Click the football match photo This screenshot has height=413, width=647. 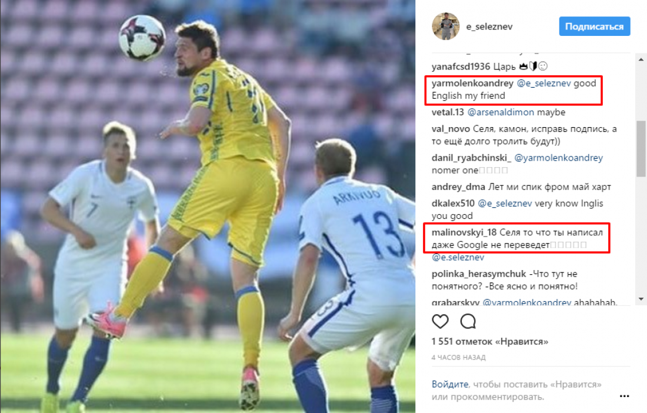(x=208, y=206)
